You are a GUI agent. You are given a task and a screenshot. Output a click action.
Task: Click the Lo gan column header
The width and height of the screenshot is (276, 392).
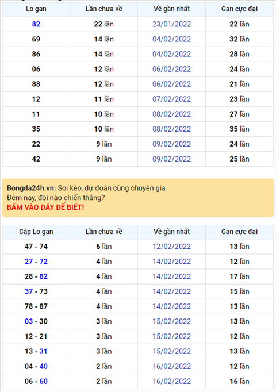pyautogui.click(x=36, y=9)
